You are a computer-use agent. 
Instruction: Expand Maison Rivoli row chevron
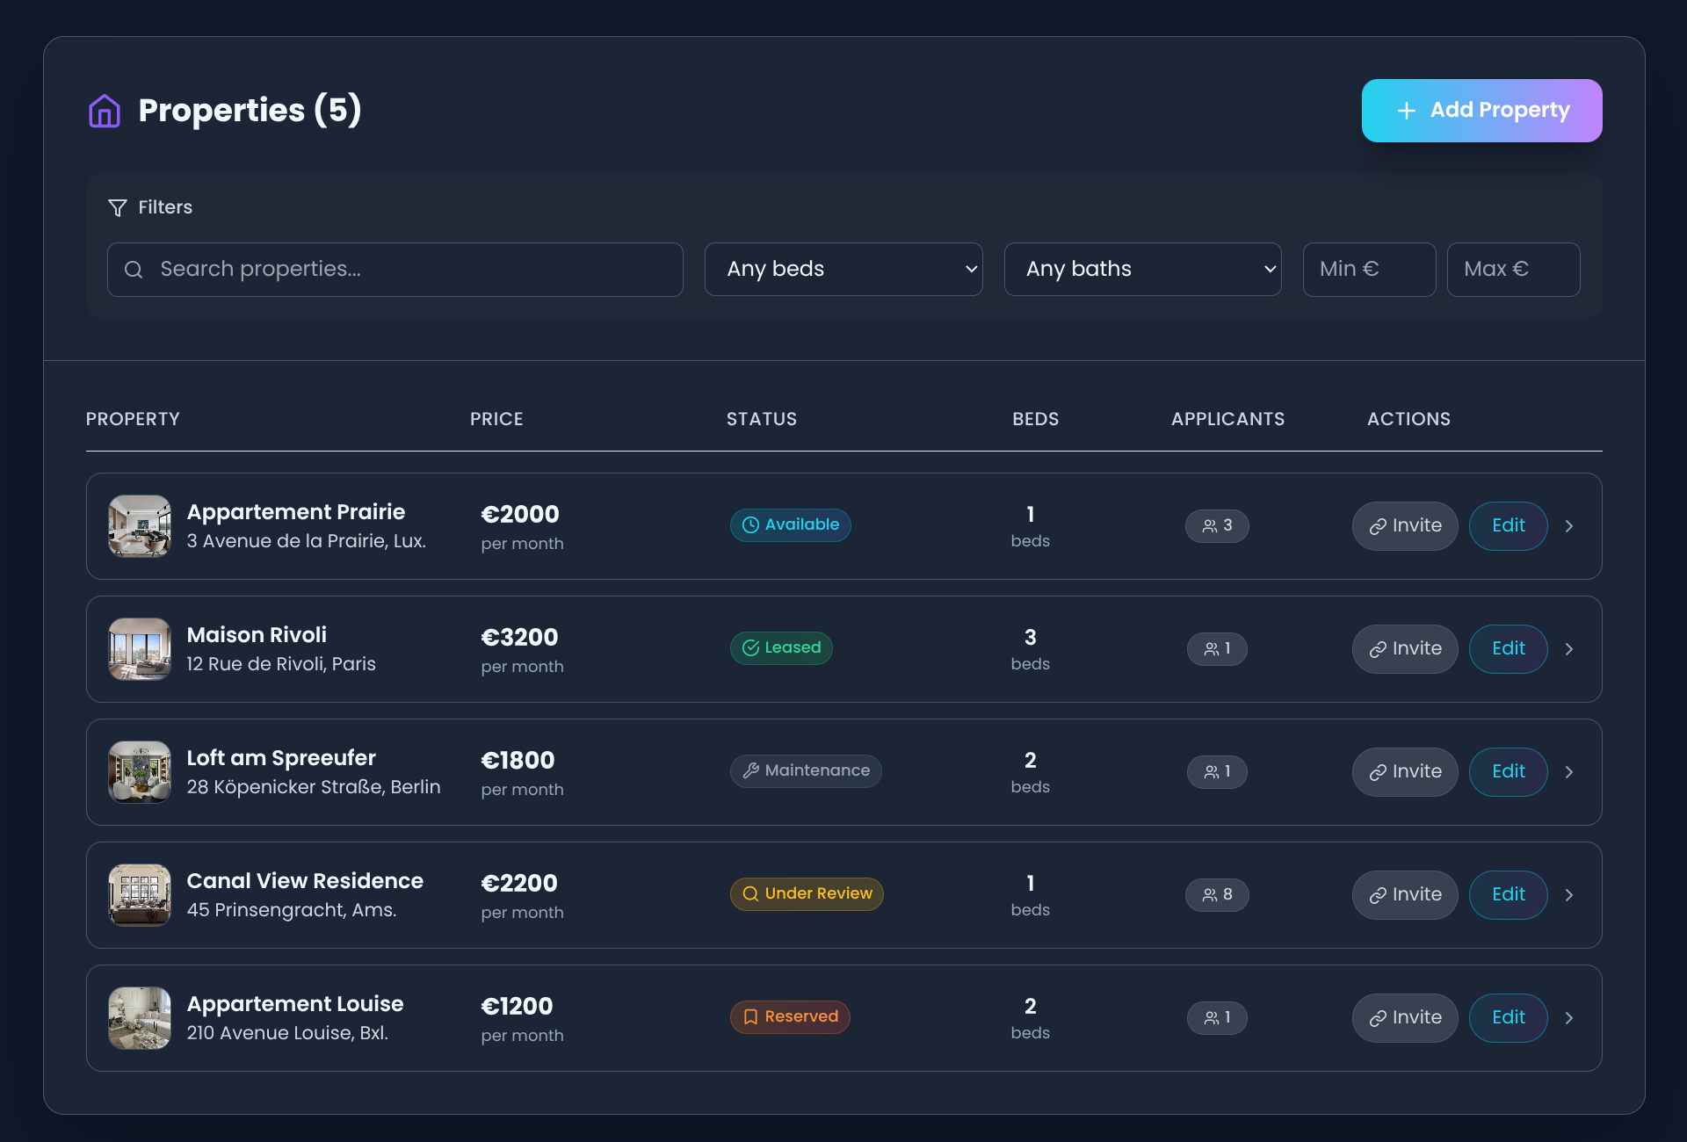[x=1569, y=649]
